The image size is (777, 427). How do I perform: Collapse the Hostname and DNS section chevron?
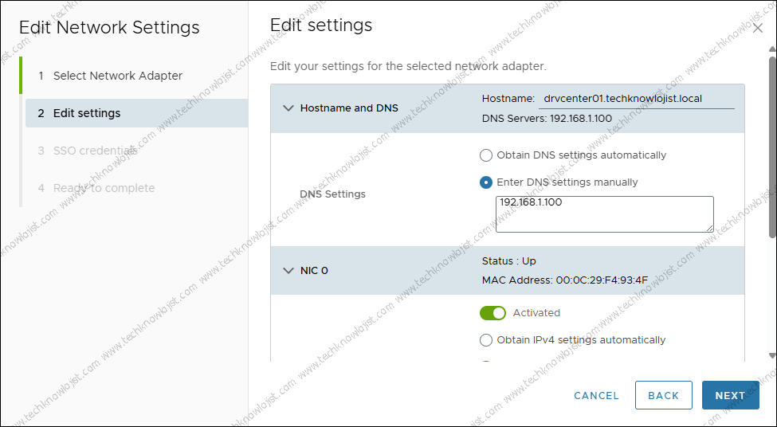pyautogui.click(x=288, y=108)
